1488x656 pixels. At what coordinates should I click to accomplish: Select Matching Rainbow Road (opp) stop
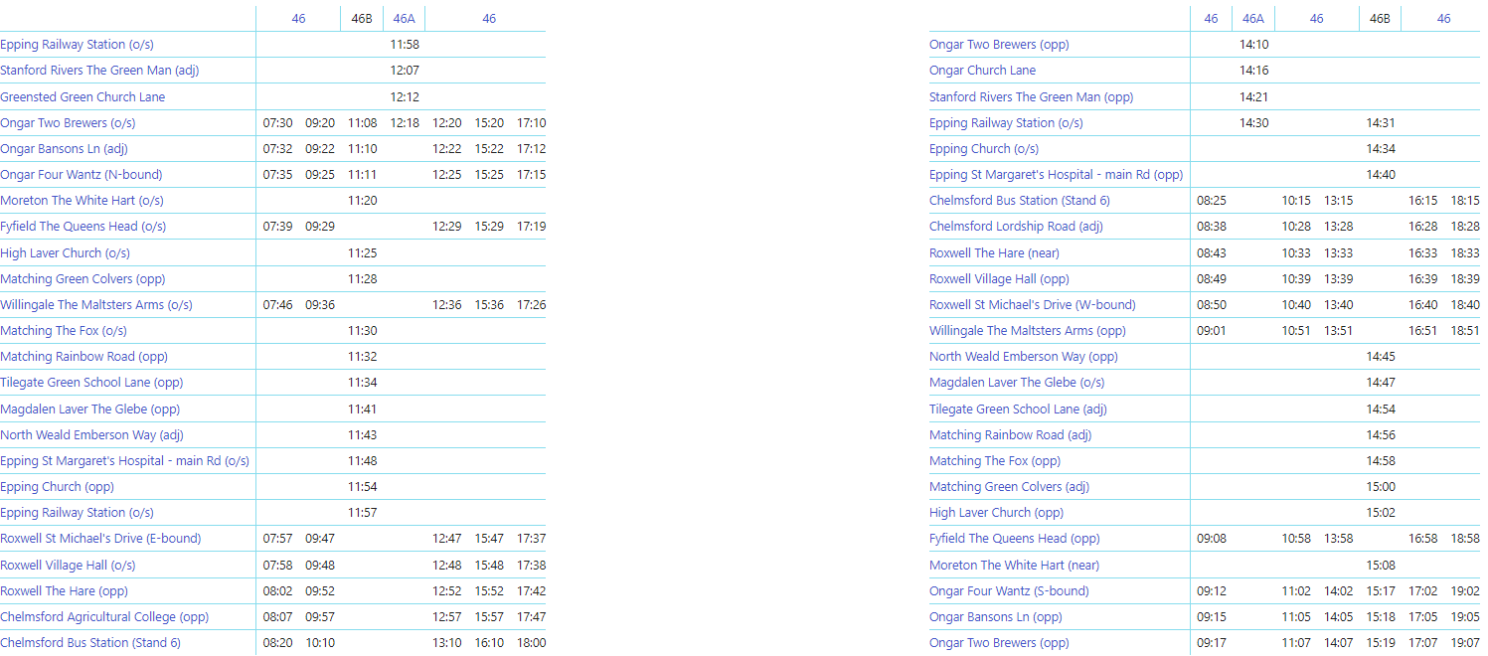pos(83,357)
